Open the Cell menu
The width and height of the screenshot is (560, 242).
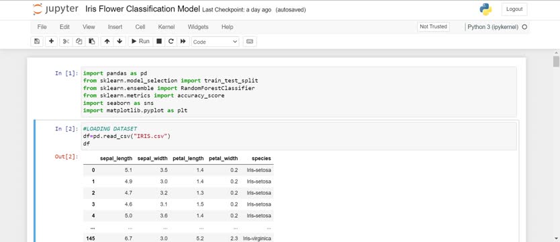click(x=140, y=27)
